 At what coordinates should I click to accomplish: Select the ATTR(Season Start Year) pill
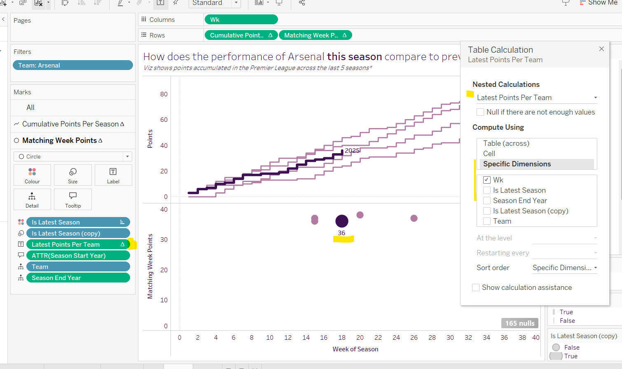(x=78, y=255)
